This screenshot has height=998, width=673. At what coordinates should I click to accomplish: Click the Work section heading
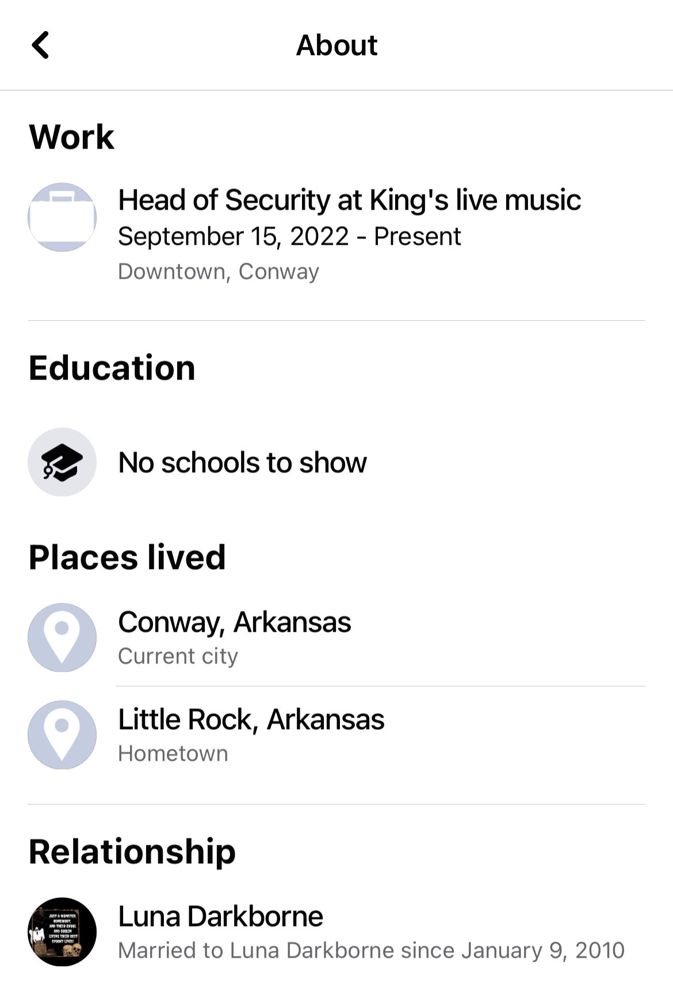(x=72, y=137)
